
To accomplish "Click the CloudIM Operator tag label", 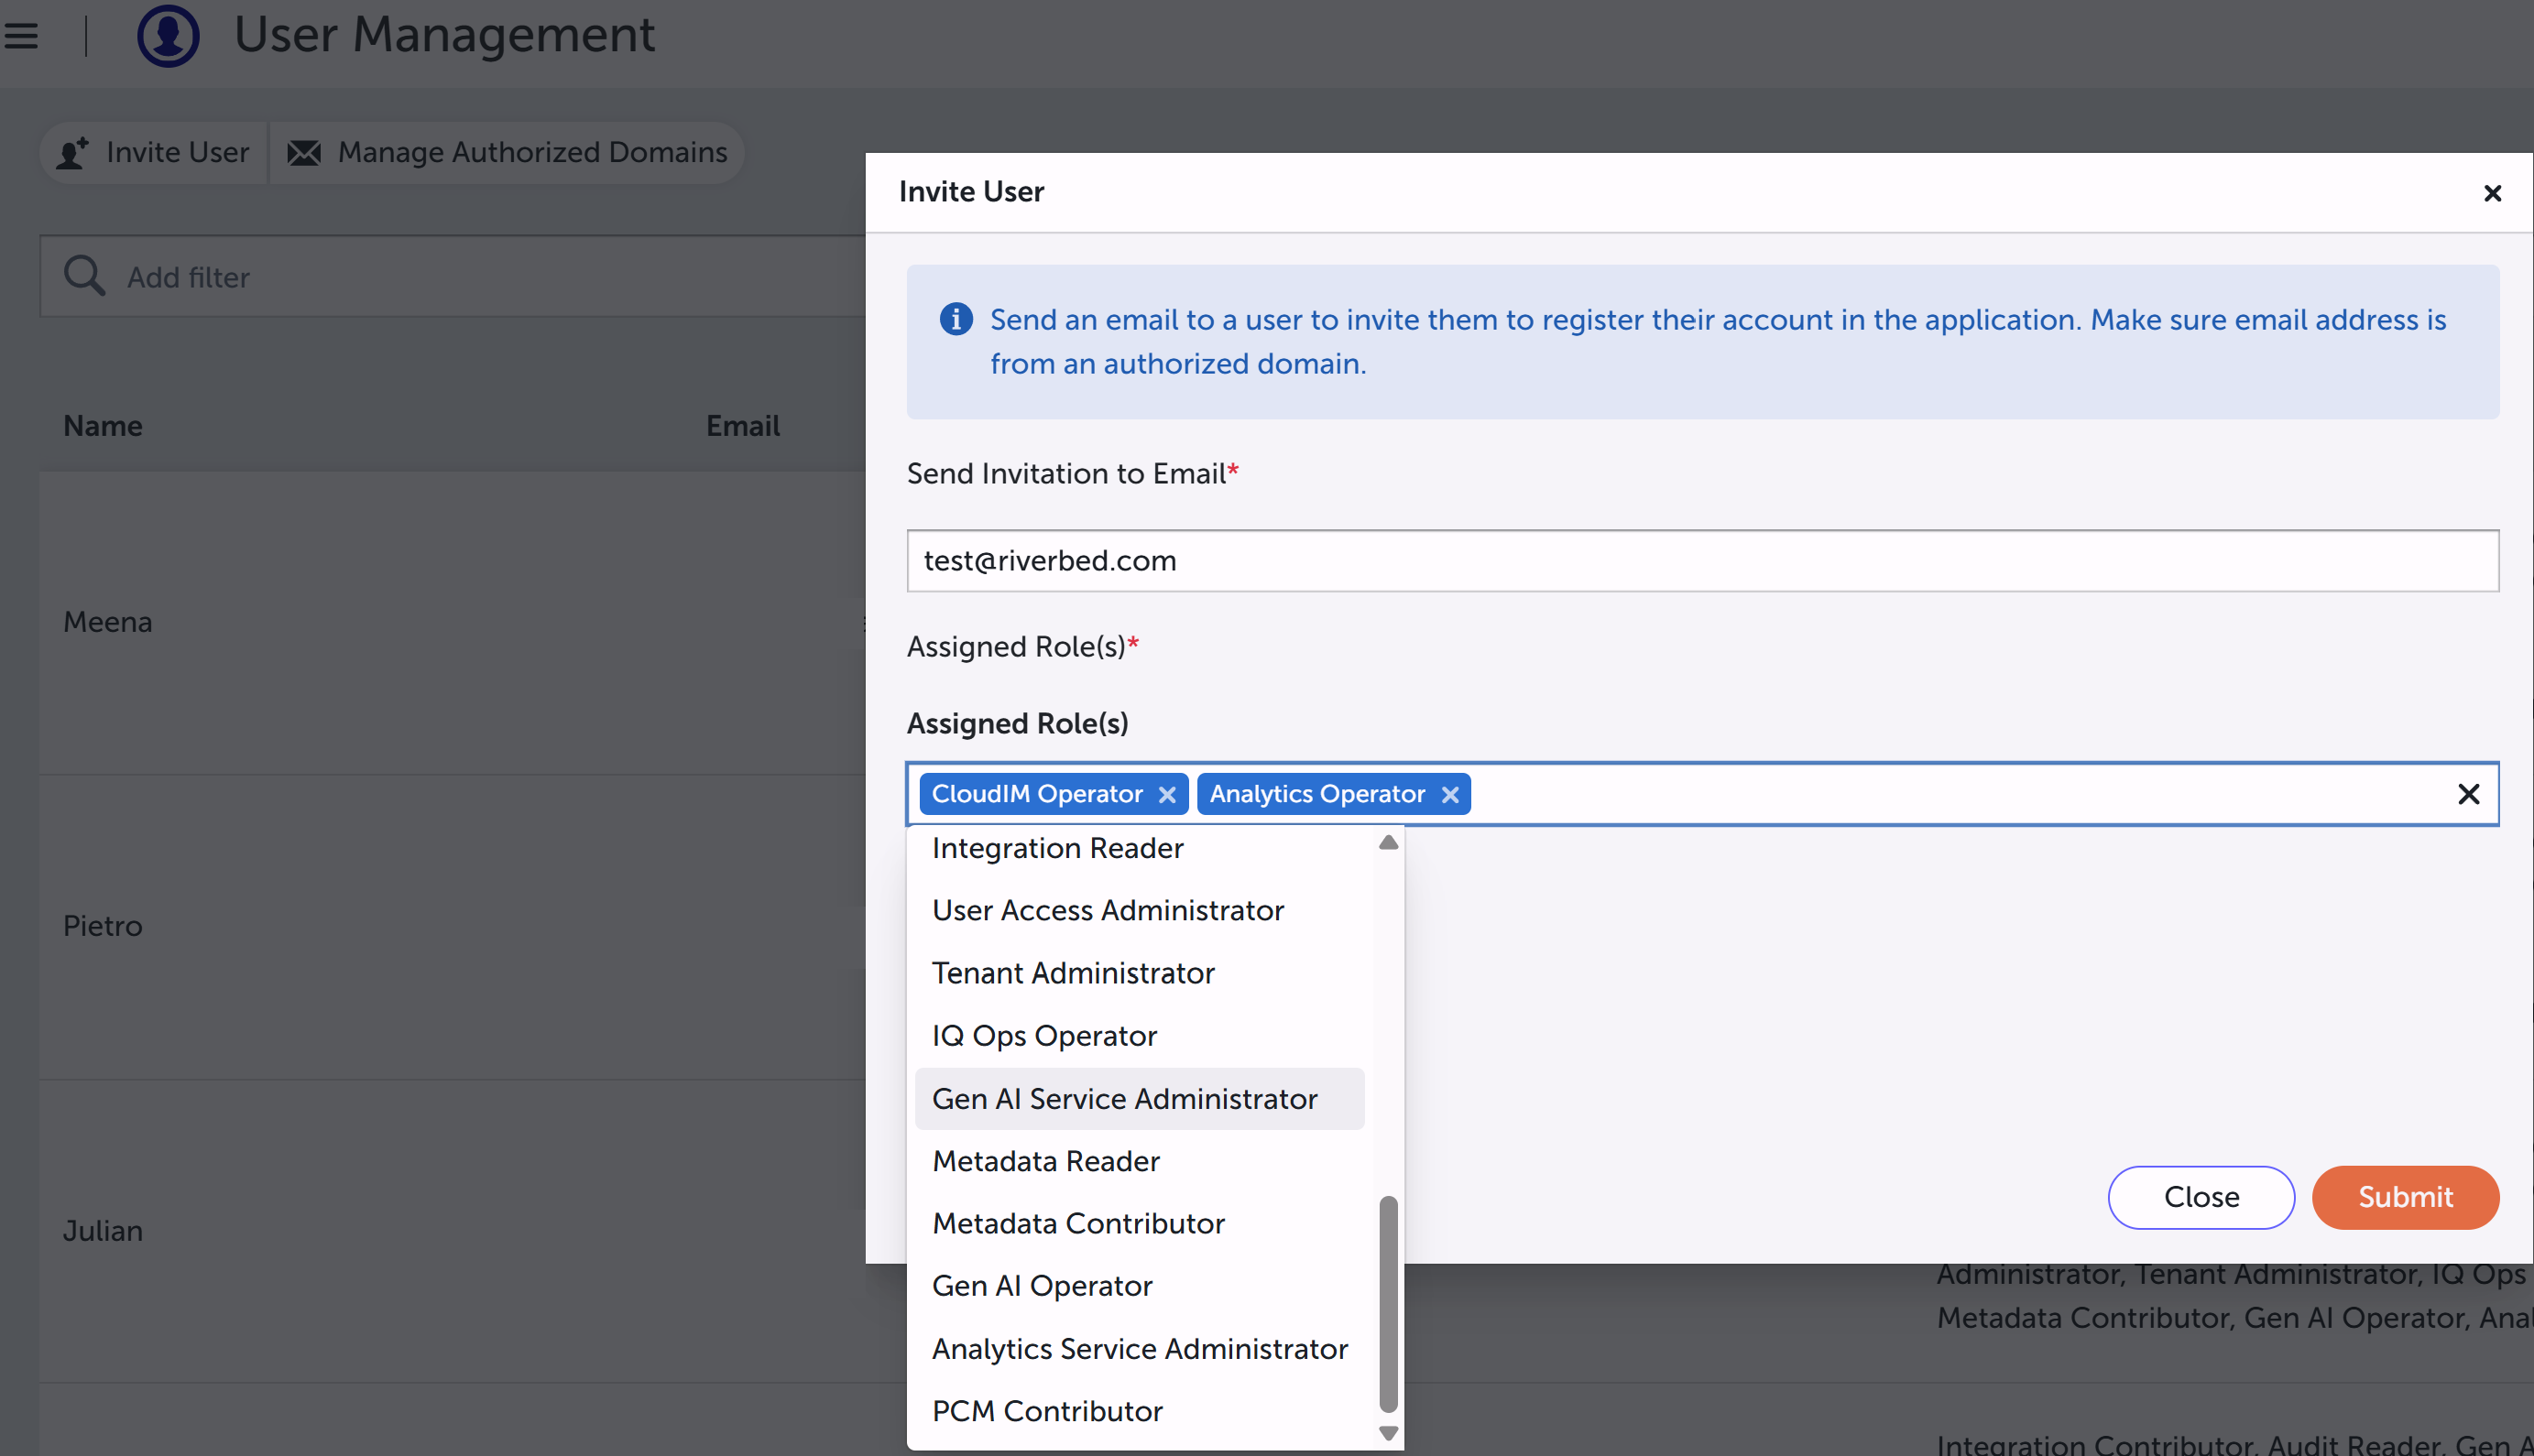I will 1036,794.
